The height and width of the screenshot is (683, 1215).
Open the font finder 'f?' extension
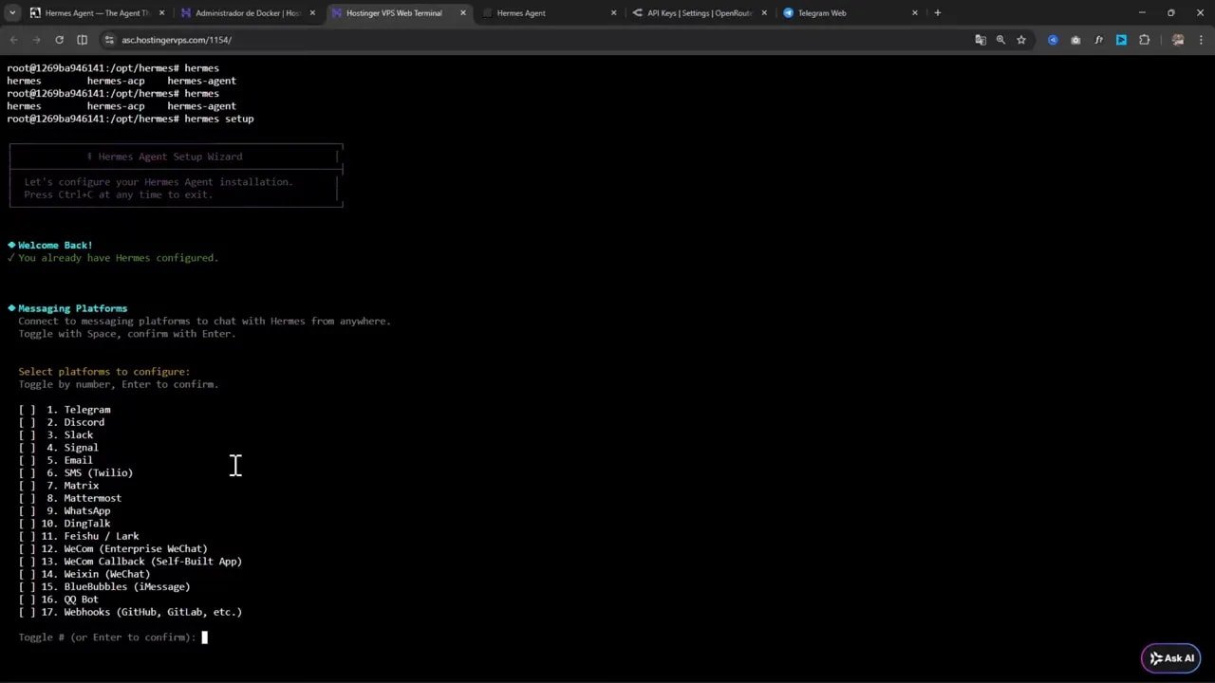click(x=1098, y=40)
